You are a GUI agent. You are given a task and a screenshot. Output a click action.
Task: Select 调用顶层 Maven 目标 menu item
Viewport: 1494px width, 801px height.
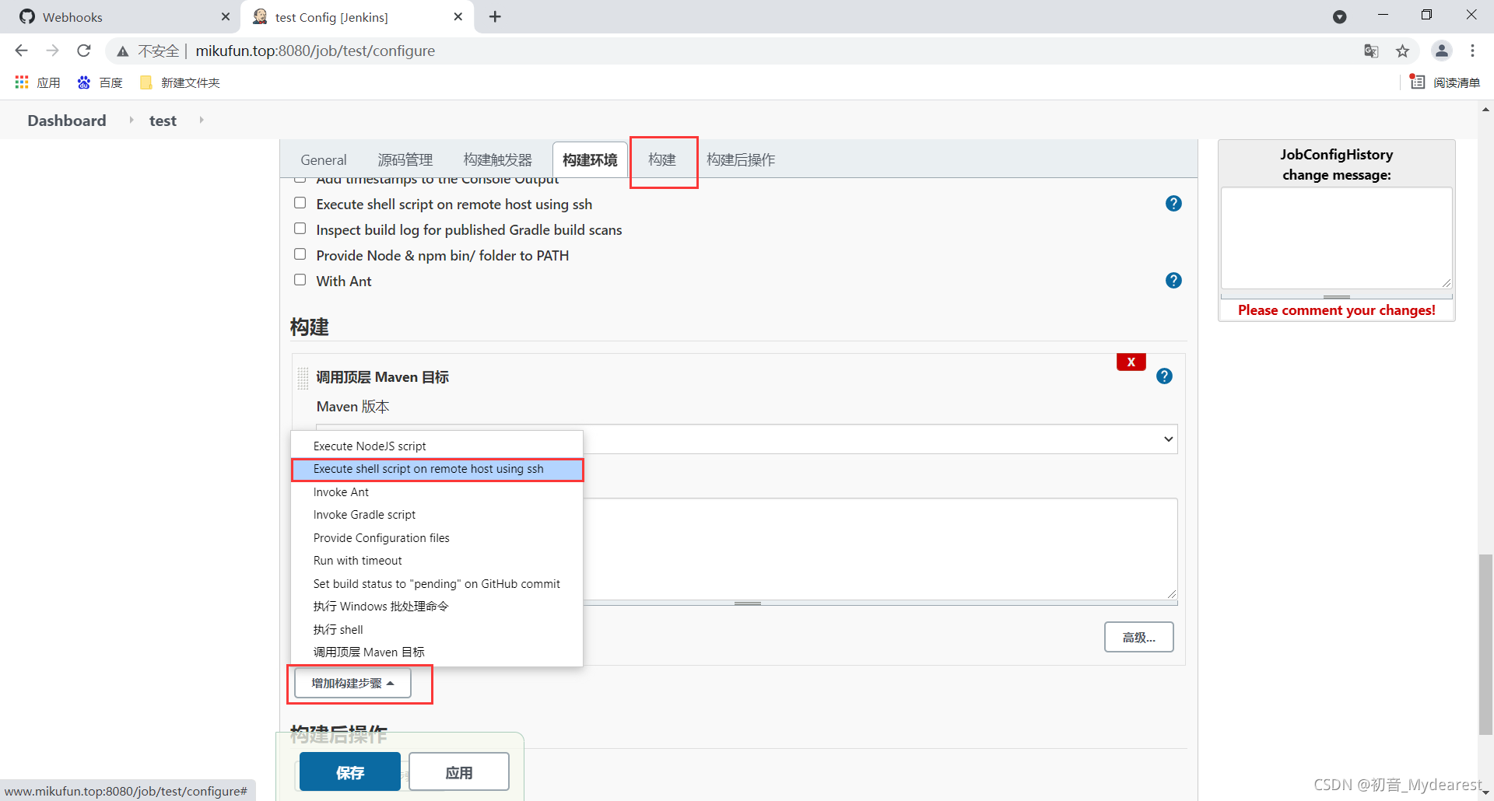437,652
